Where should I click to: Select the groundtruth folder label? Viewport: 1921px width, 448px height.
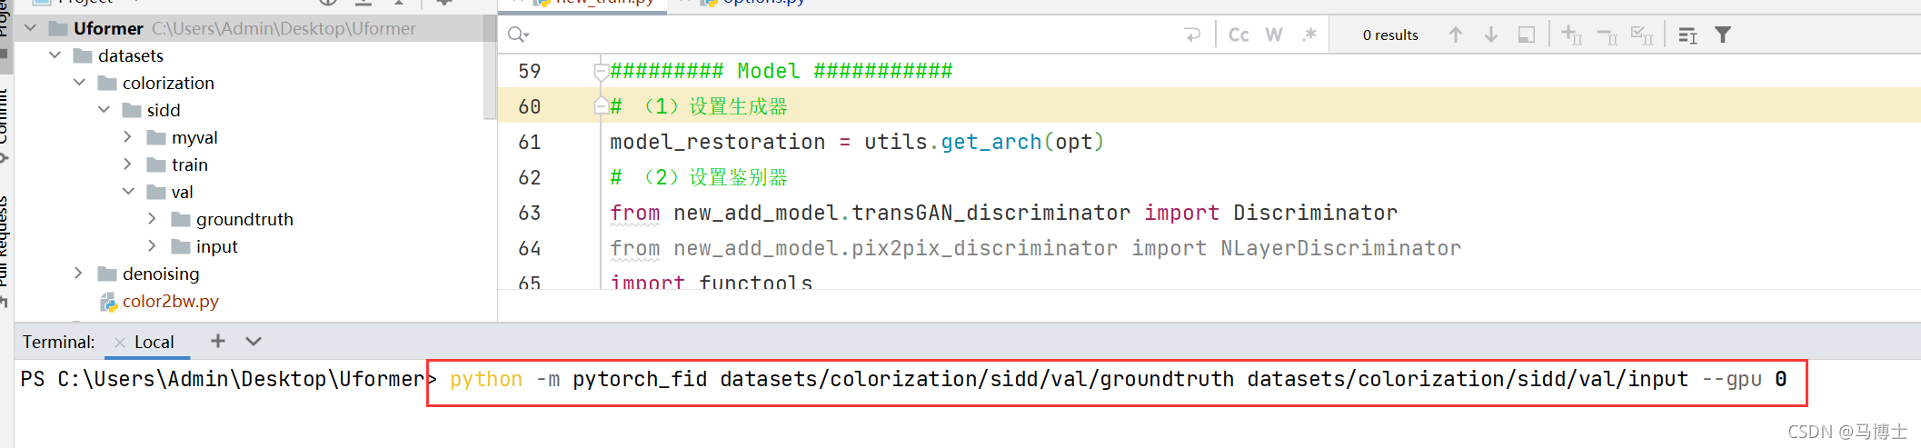pos(244,219)
